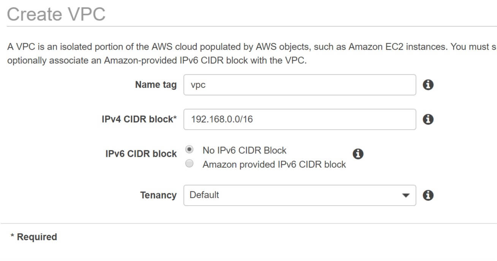This screenshot has height=261, width=497.
Task: Click the IPv6 CIDR block label
Action: pyautogui.click(x=141, y=154)
